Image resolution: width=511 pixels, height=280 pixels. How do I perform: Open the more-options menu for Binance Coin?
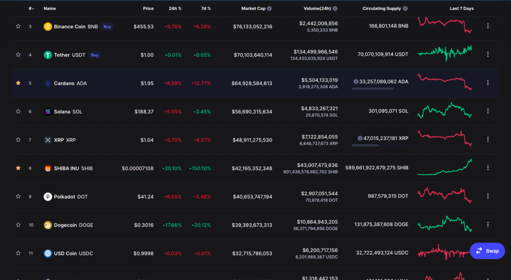click(488, 26)
